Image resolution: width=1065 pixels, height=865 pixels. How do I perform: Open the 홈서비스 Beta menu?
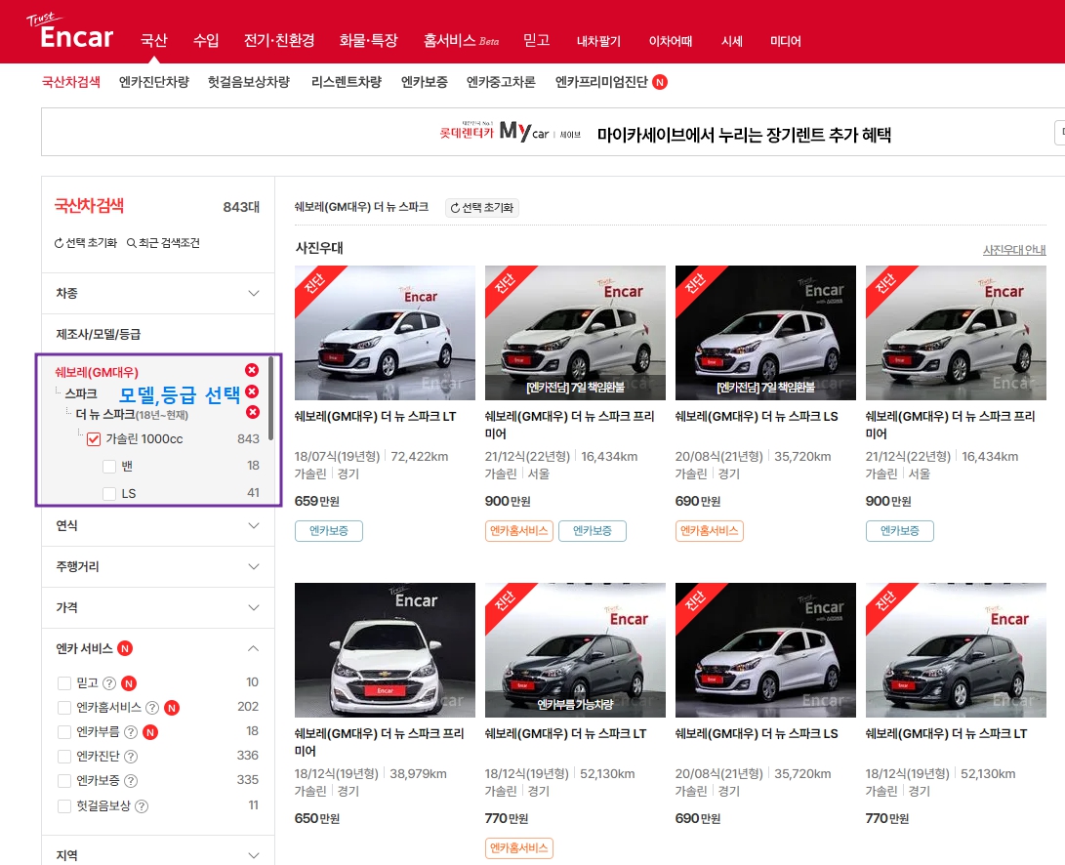(461, 40)
